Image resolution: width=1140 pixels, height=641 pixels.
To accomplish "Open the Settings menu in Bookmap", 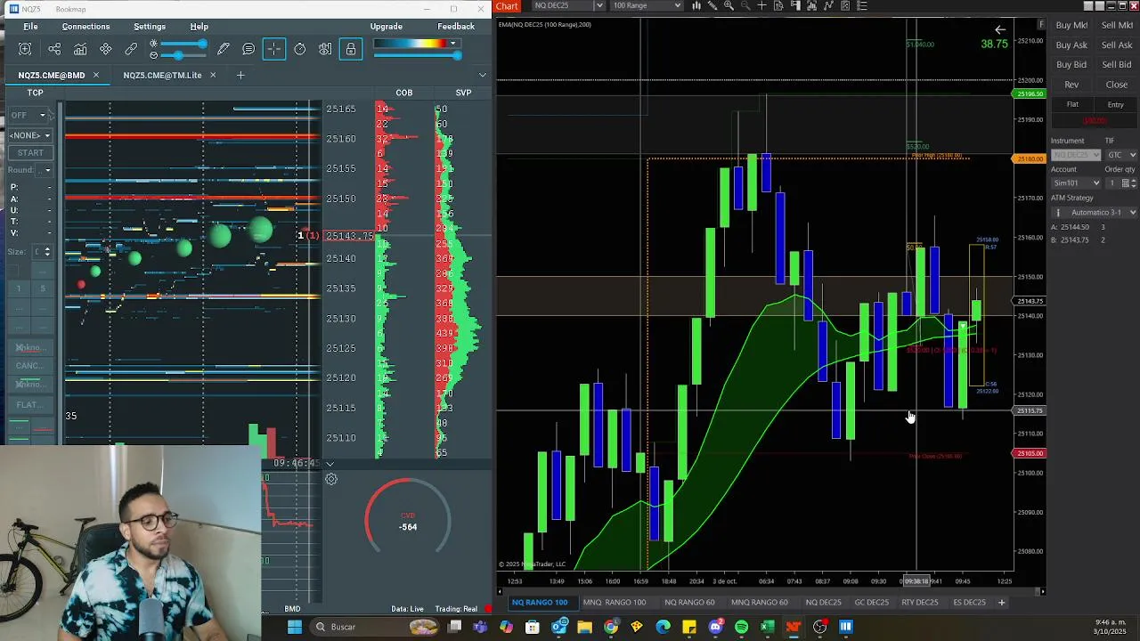I will click(x=150, y=27).
